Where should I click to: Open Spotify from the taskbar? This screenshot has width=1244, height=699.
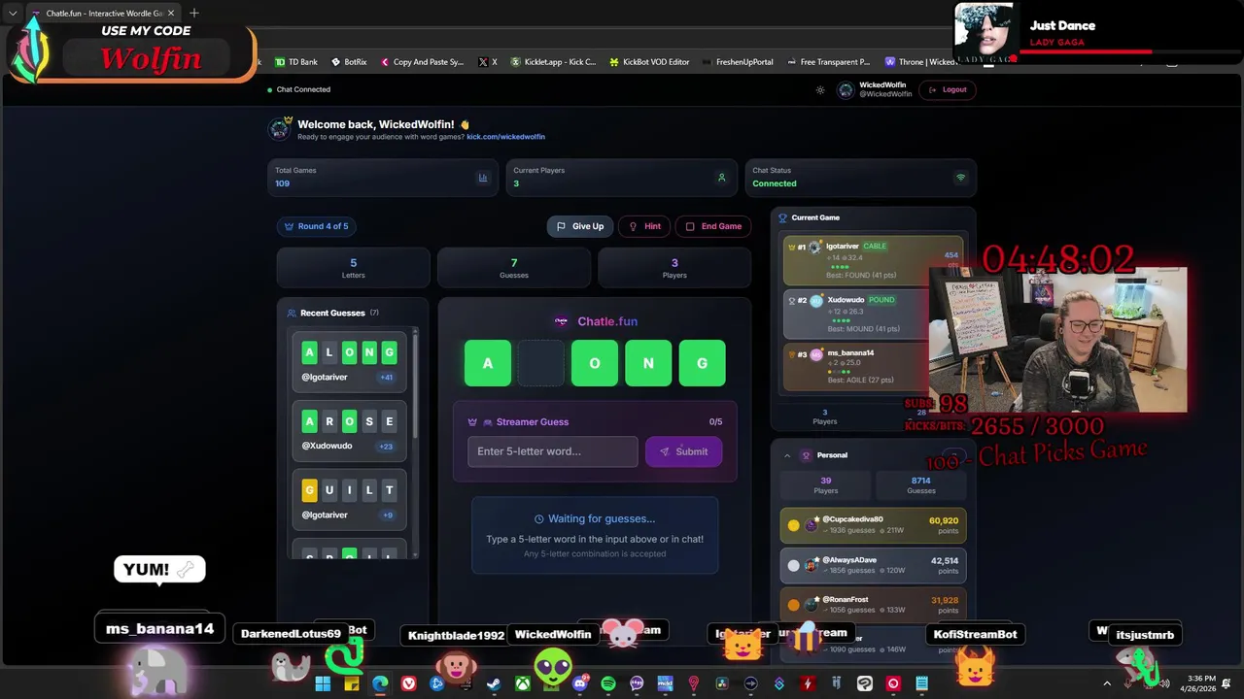[607, 683]
